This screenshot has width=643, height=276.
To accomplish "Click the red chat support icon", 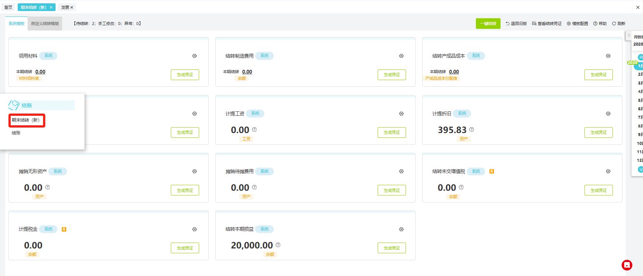I will tap(626, 265).
